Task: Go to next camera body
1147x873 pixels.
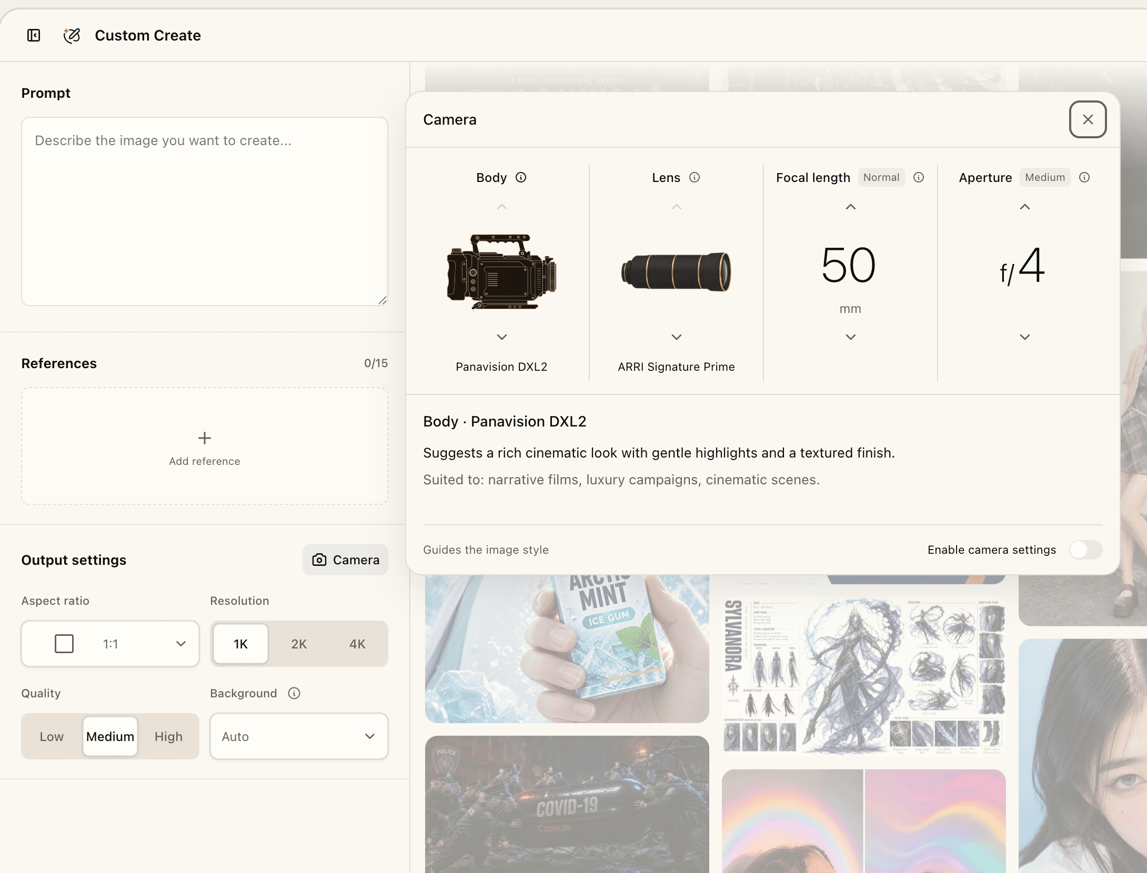Action: pos(502,337)
